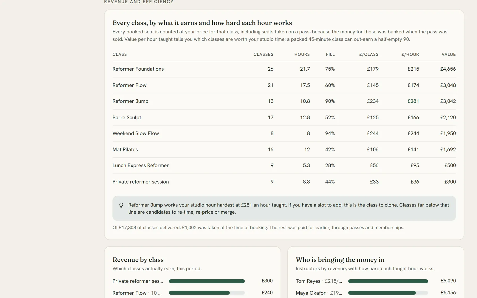Screen dimensions: 477x298
Task: Click Private reformer session table row name
Action: [x=140, y=182]
